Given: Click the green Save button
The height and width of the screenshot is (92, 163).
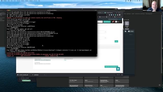Looking at the screenshot, I should [116, 41].
